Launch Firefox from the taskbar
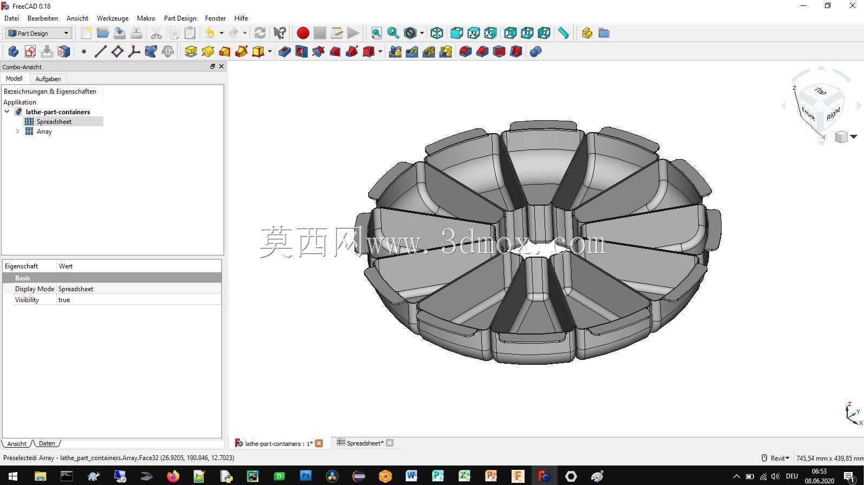The image size is (864, 485). pos(173,476)
